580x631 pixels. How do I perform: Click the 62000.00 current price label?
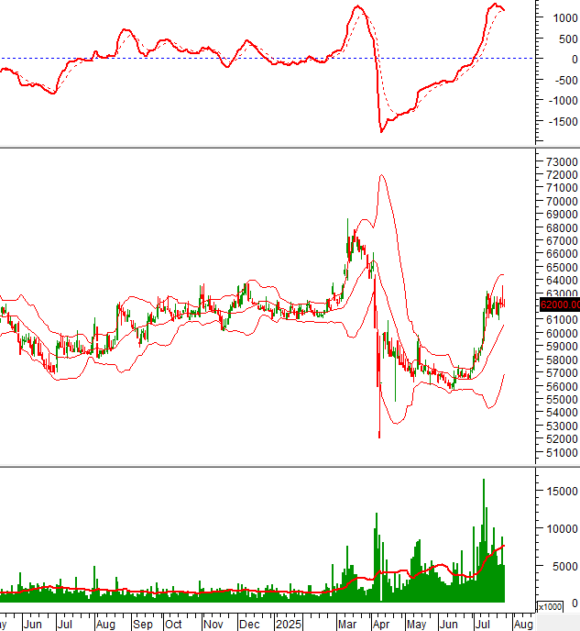click(x=560, y=304)
